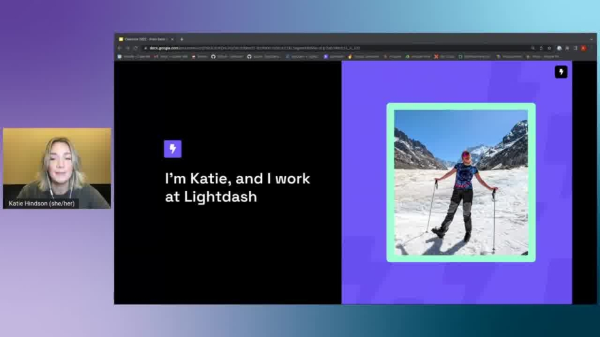Click the Katie Hindson (she/her) name label
The height and width of the screenshot is (337, 600).
(42, 203)
